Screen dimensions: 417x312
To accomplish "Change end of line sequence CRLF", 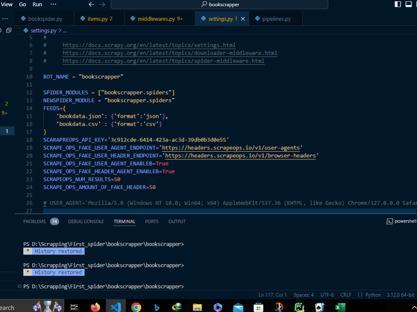I will [x=346, y=295].
